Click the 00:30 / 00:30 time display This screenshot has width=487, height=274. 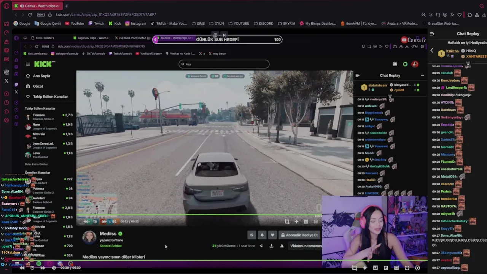tap(71, 268)
